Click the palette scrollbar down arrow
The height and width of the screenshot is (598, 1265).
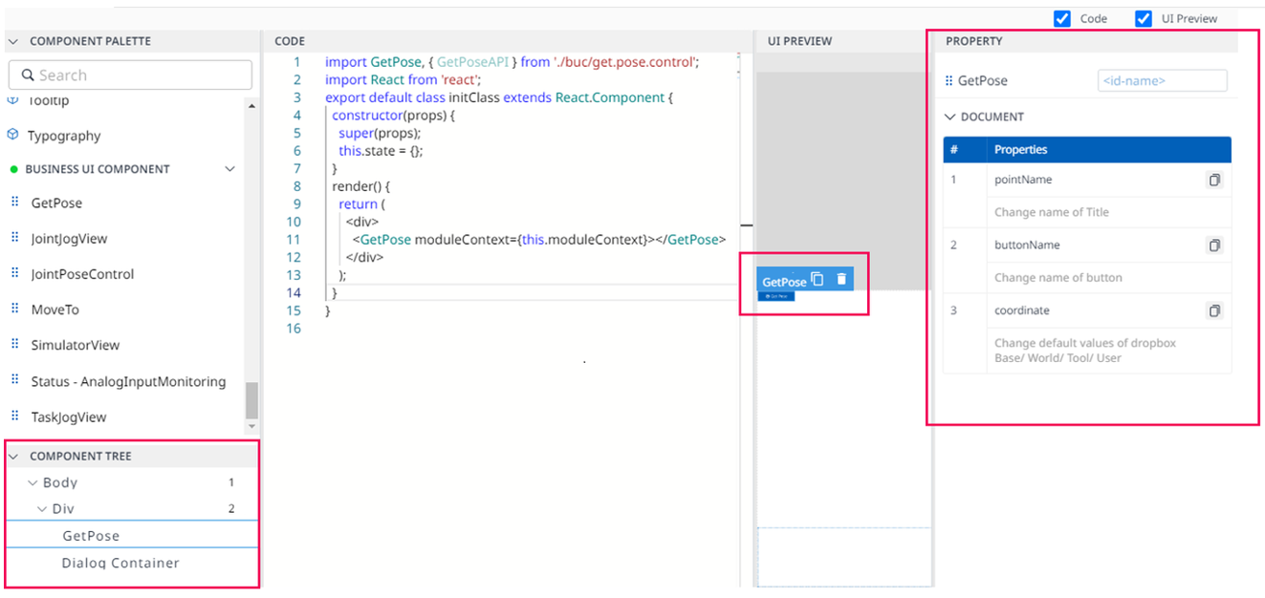[251, 426]
